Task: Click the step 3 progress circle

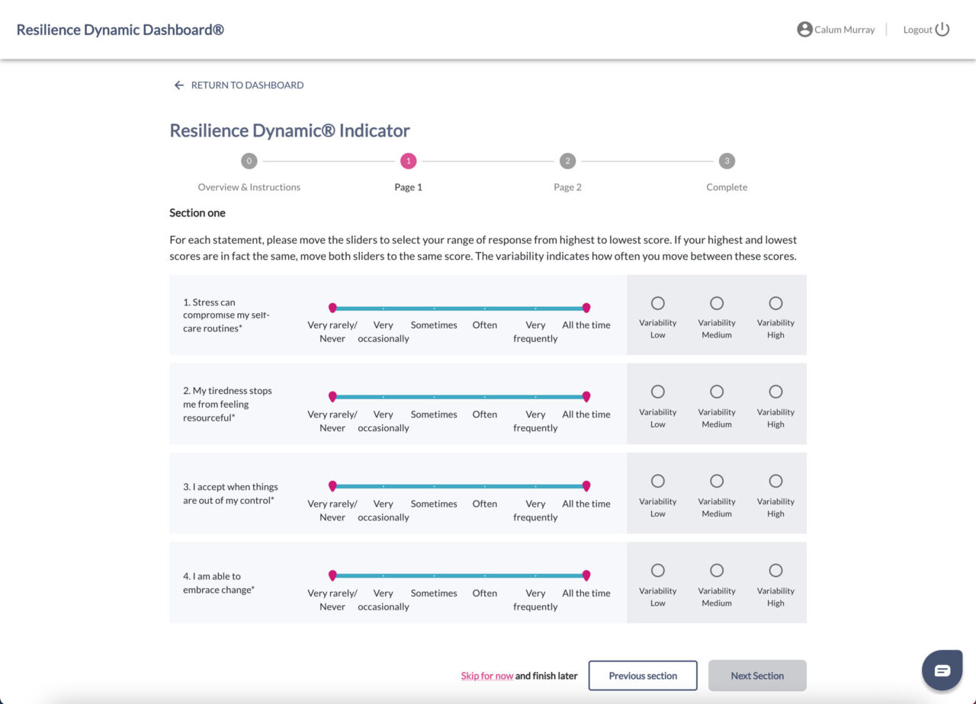Action: coord(726,161)
